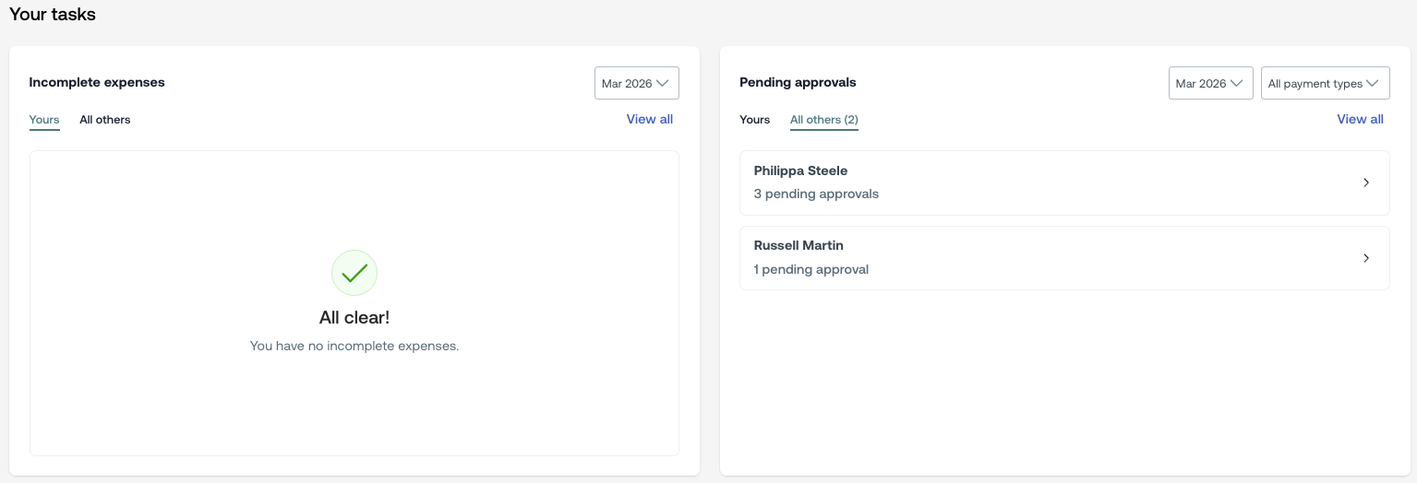Select Yours tab under Incomplete expenses
Screen dimensions: 1417x483
(44, 120)
